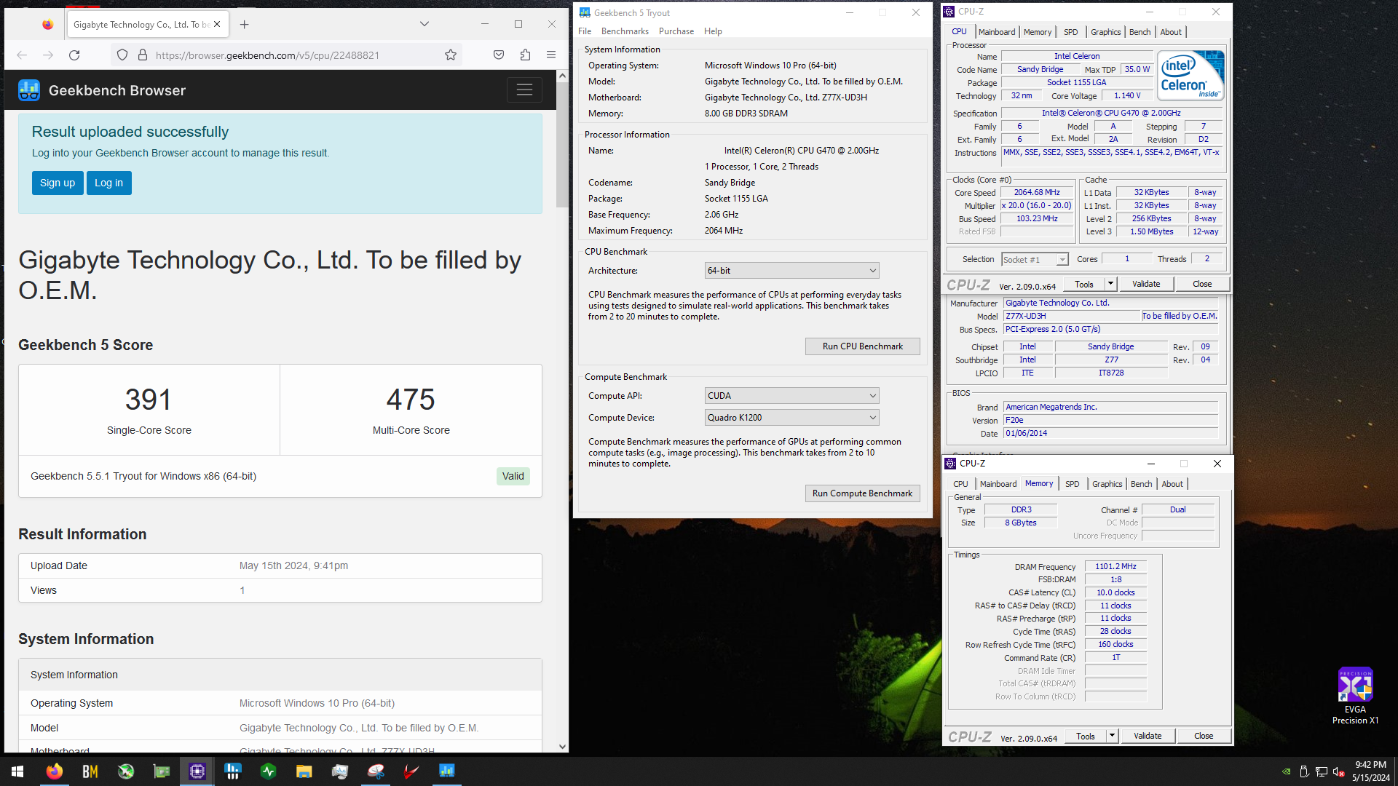Image resolution: width=1398 pixels, height=786 pixels.
Task: Click the safely remove USB hardware icon
Action: tap(1304, 771)
